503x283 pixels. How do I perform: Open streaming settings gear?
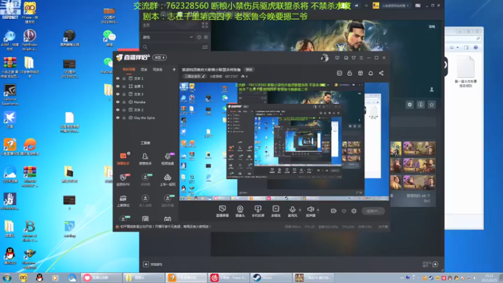coord(354,211)
